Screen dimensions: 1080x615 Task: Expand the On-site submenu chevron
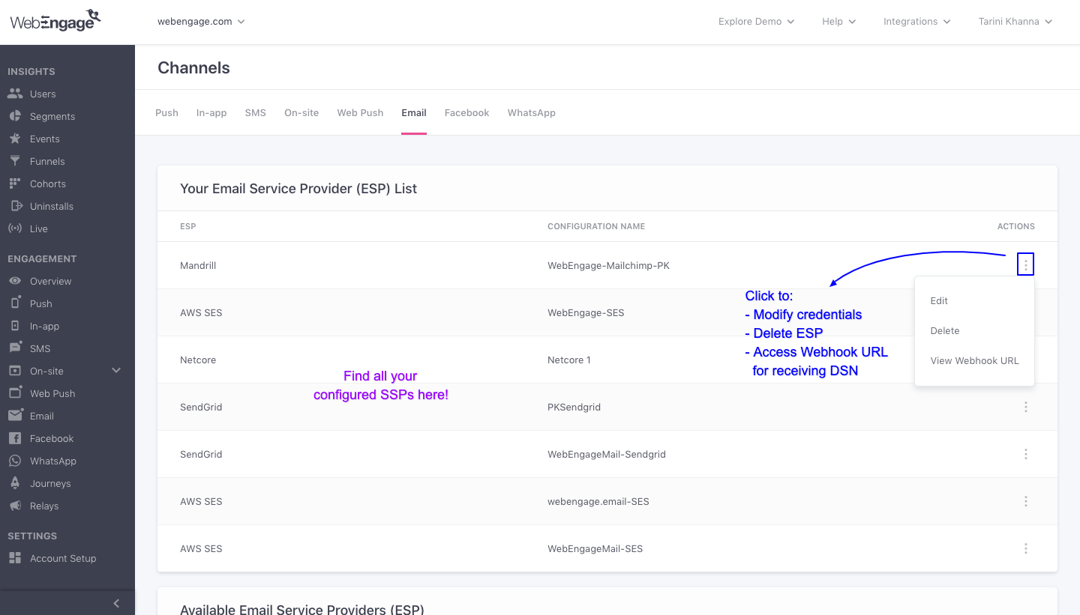point(116,371)
